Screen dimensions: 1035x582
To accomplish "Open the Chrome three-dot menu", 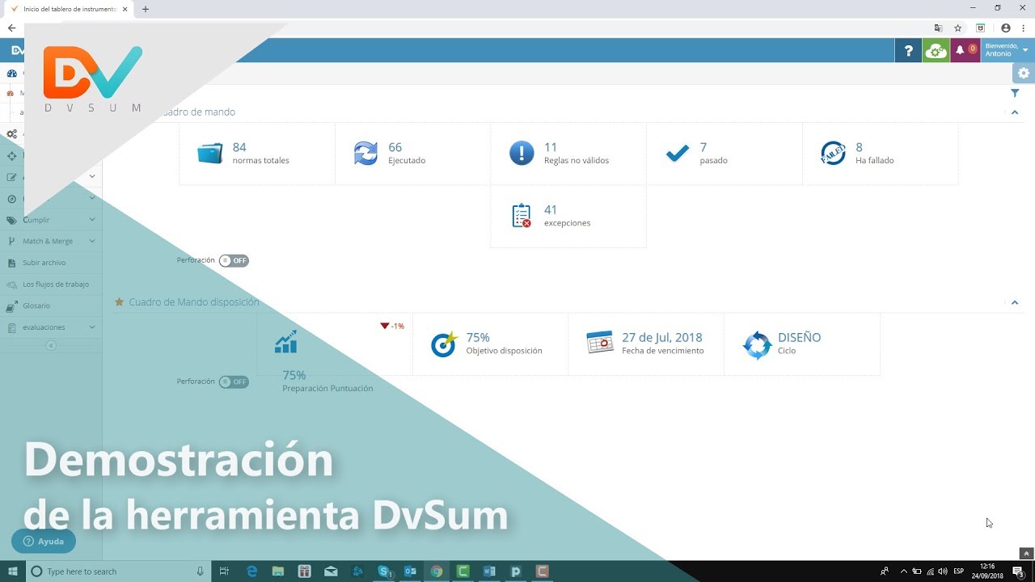I will pos(1024,27).
